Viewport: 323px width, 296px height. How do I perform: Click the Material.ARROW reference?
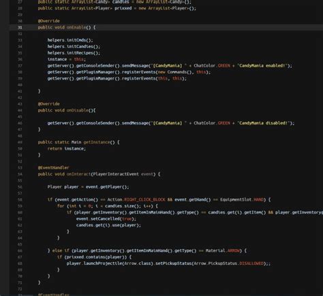coord(223,250)
